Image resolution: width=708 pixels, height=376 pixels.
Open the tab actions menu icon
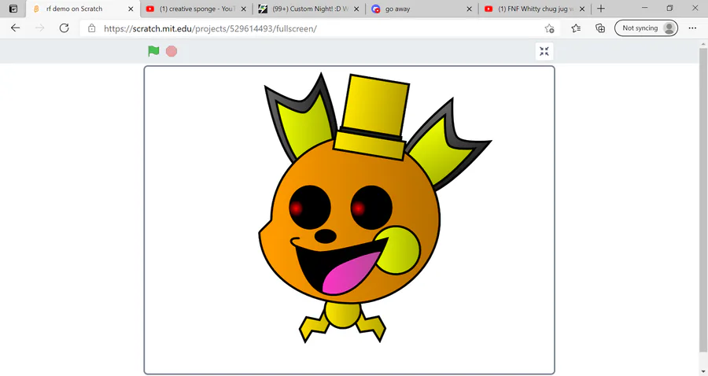click(x=13, y=9)
